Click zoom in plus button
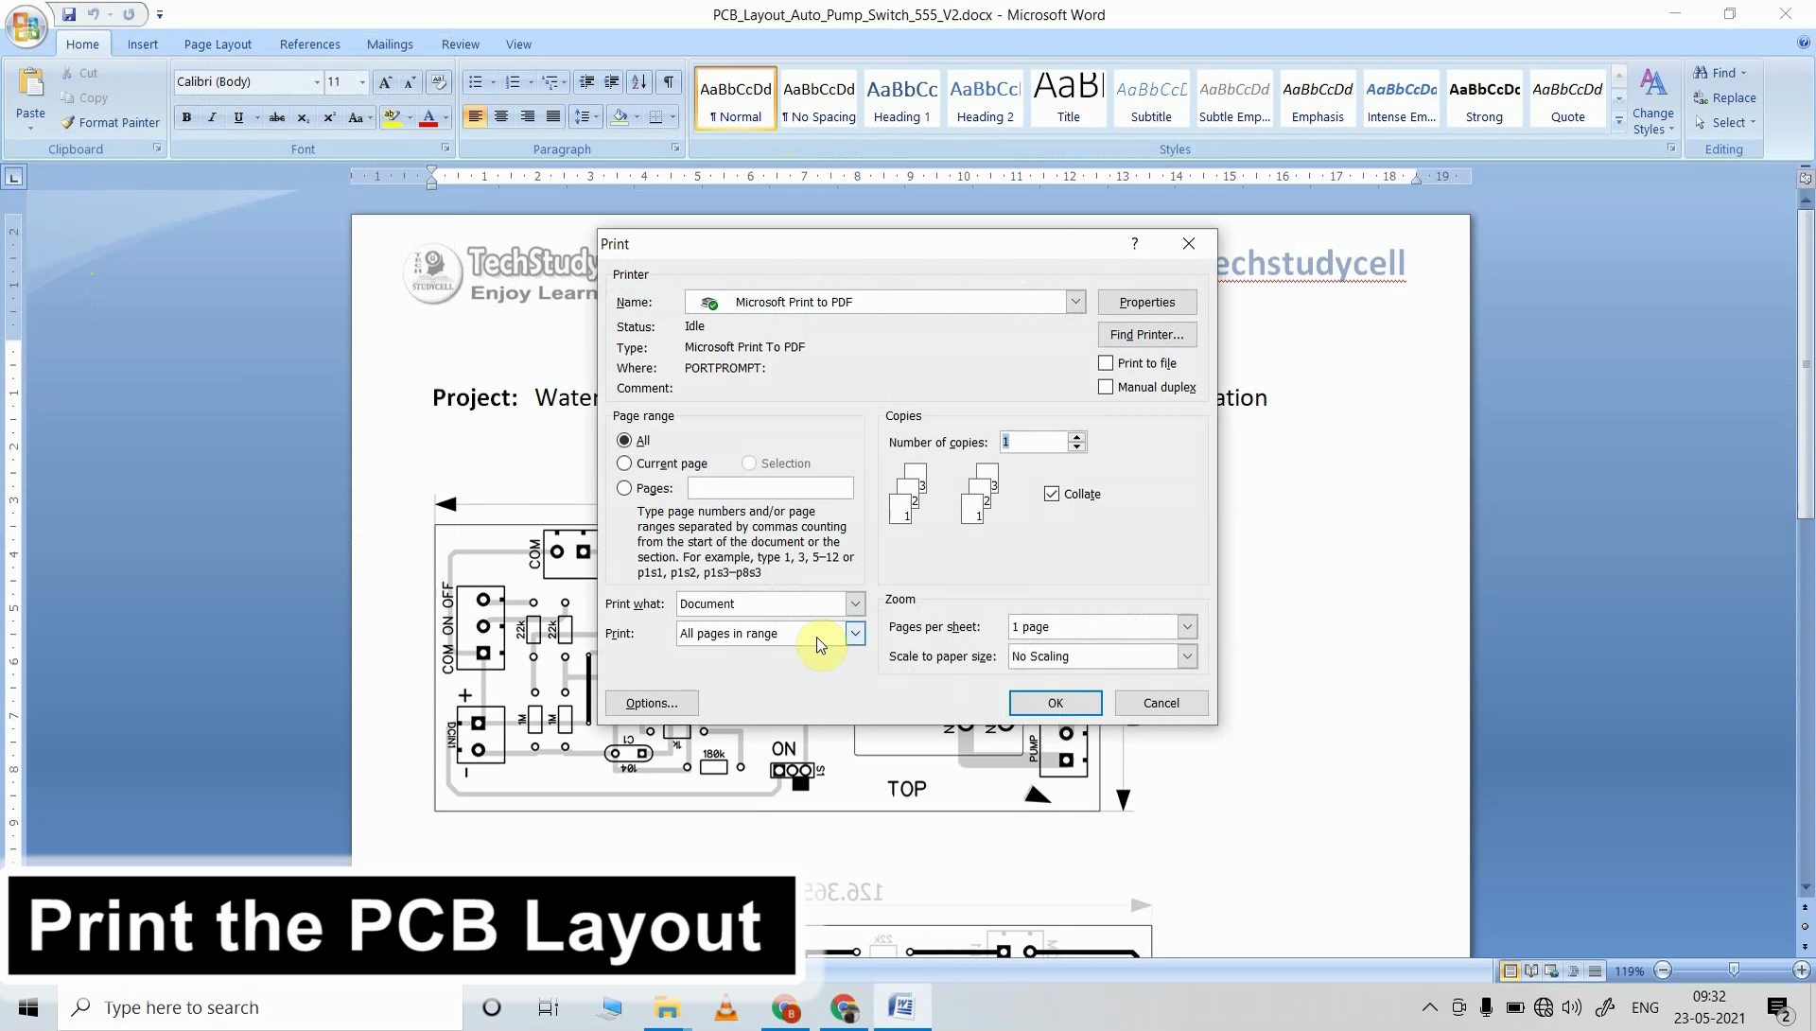 (1802, 970)
